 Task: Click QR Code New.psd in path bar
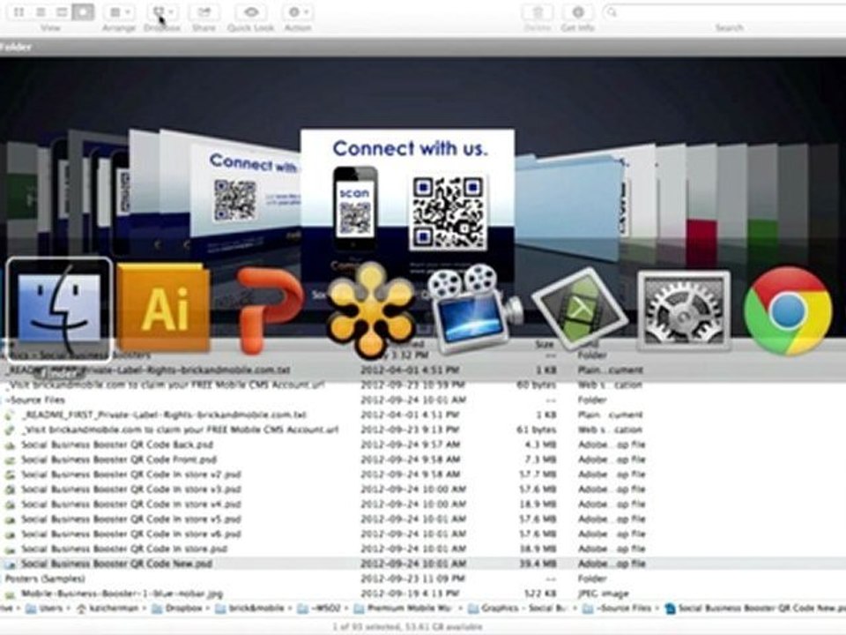pos(755,608)
